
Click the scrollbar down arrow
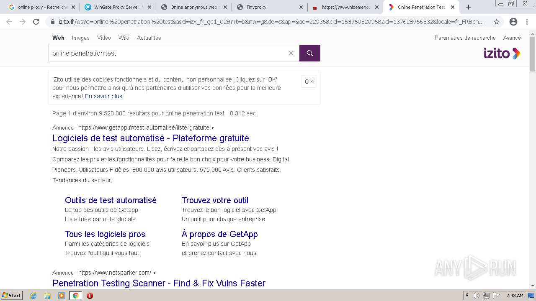coord(533,286)
